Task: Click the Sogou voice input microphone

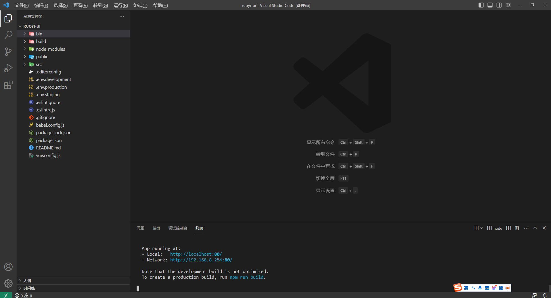Action: (480, 288)
